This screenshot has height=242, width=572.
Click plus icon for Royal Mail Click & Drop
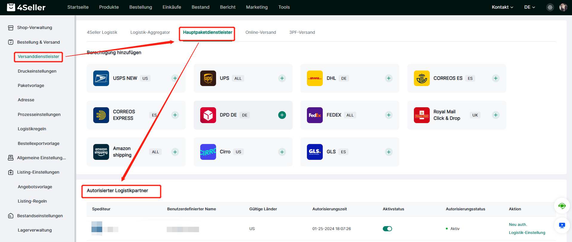496,115
